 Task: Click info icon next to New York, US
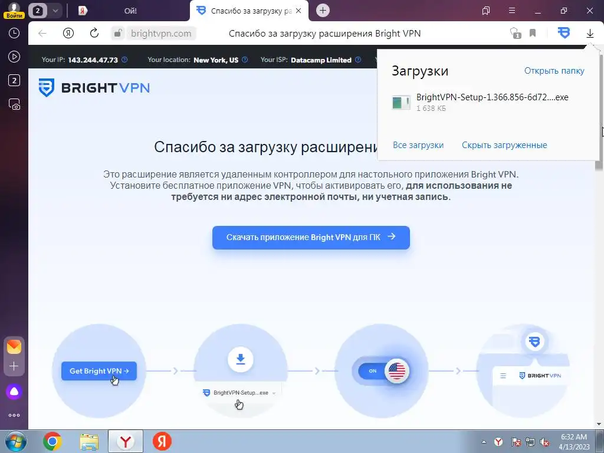pos(245,60)
